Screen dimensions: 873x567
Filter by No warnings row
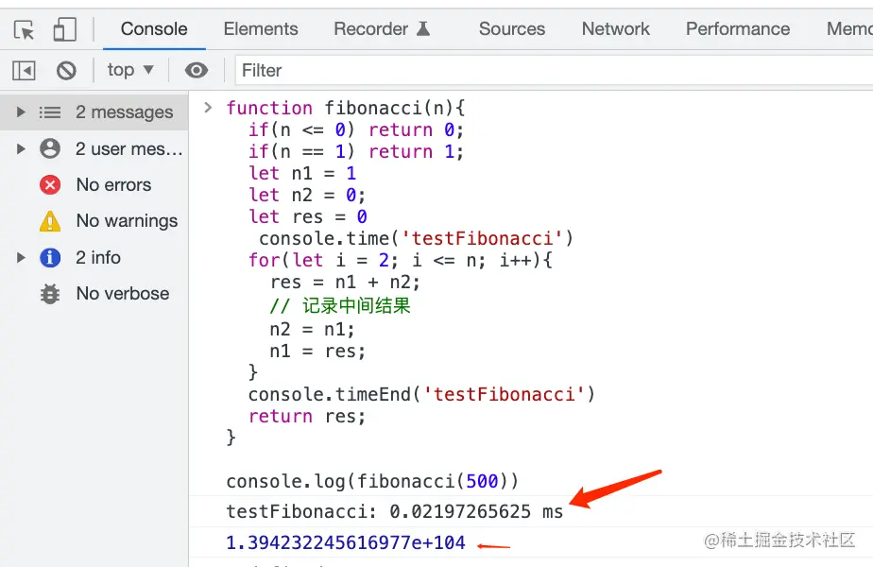tap(94, 221)
